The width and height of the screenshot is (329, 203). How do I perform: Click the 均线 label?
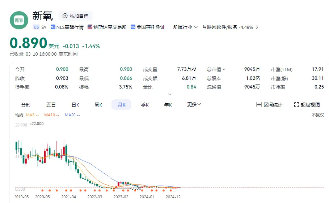[19, 115]
